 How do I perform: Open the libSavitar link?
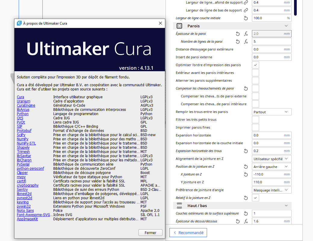click(24, 156)
